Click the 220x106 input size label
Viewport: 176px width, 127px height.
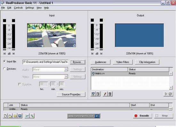click(x=52, y=53)
